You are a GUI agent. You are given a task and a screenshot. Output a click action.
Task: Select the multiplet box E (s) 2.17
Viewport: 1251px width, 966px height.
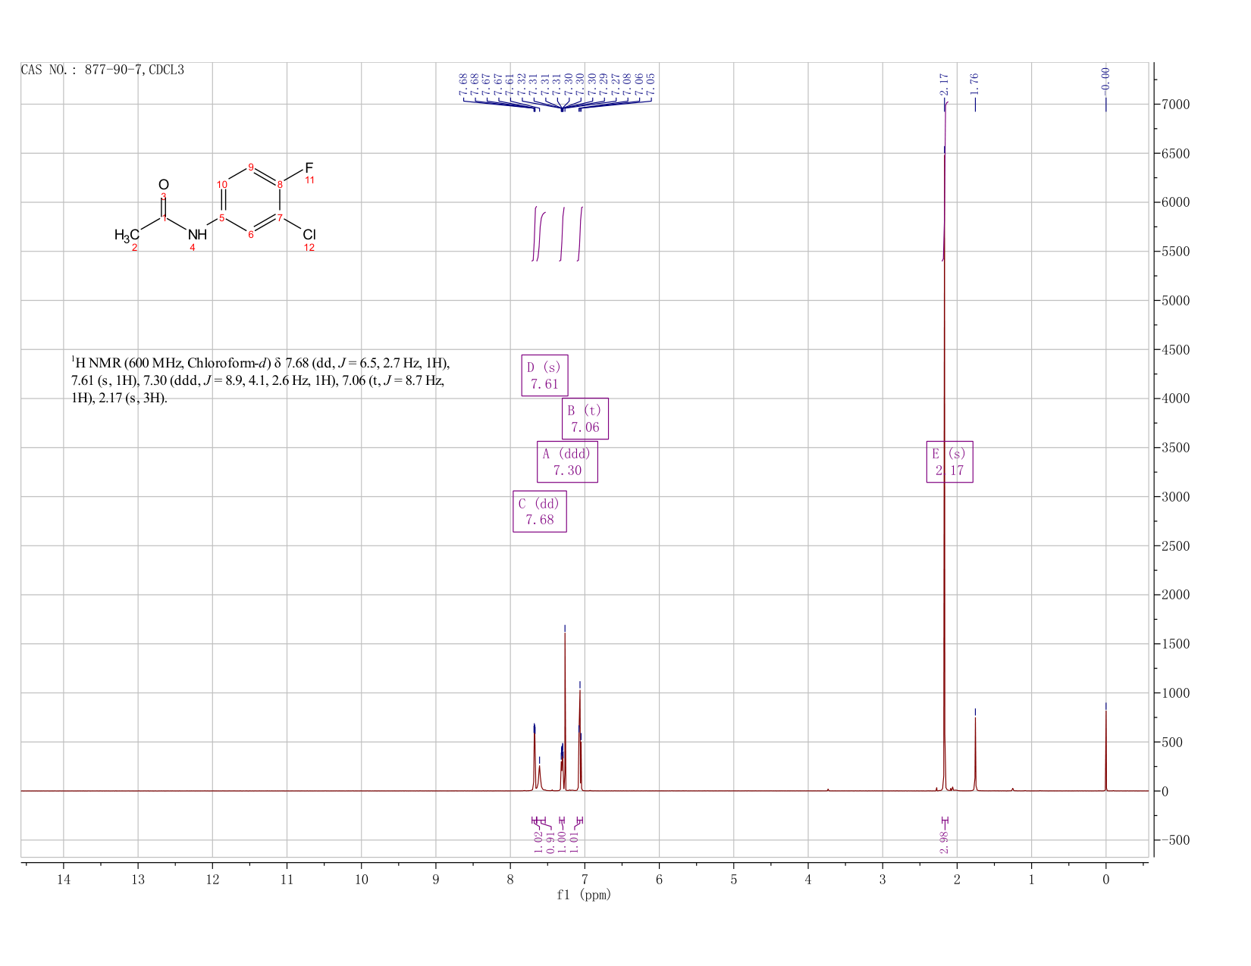click(949, 461)
